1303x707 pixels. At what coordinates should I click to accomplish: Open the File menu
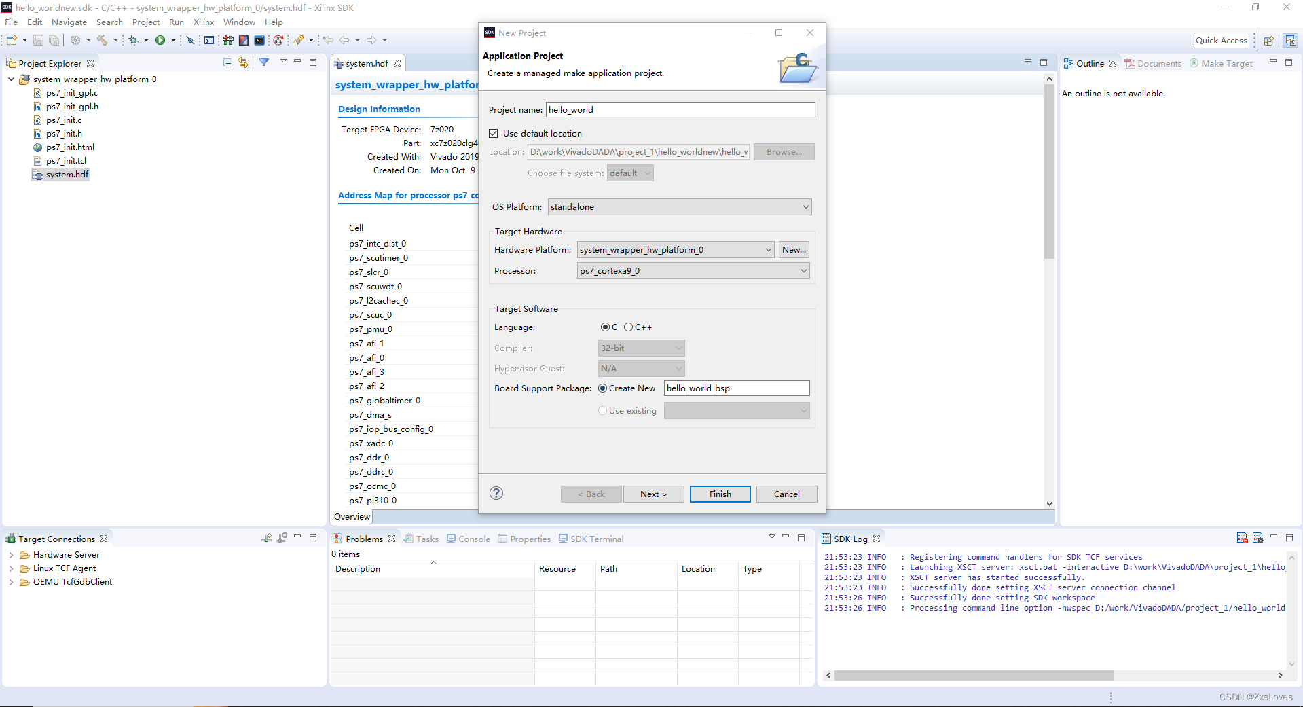pos(11,22)
